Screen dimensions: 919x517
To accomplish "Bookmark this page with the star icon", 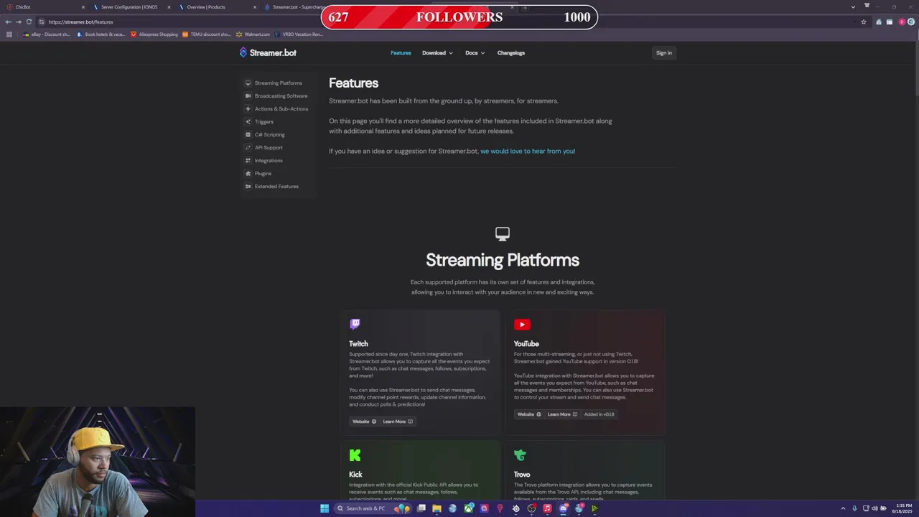I will coord(864,22).
